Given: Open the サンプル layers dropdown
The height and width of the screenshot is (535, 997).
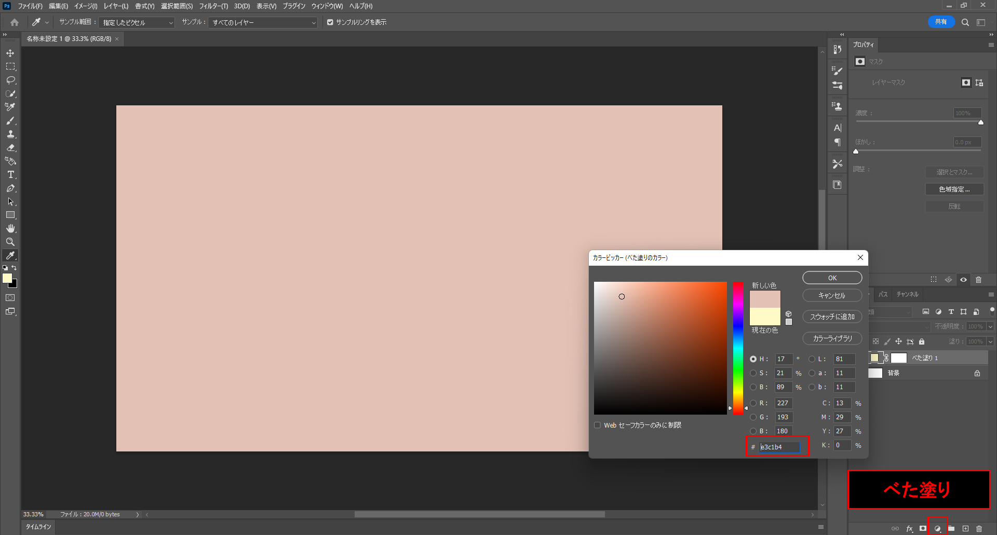Looking at the screenshot, I should coord(263,23).
